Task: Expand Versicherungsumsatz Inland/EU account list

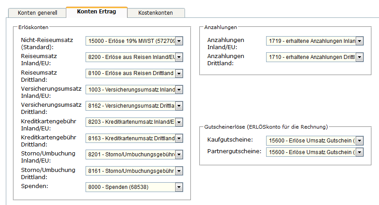Action: 179,90
